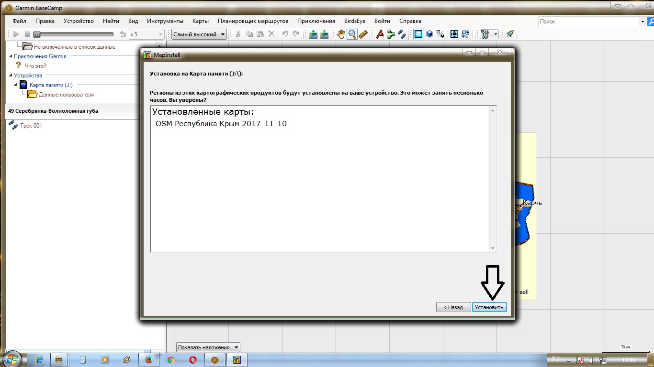Select Данные пользователя folder

pyautogui.click(x=66, y=95)
